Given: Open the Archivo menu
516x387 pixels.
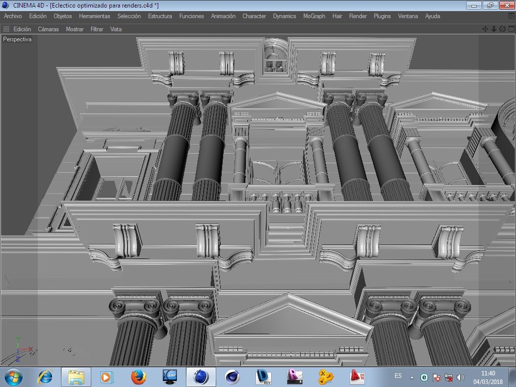Looking at the screenshot, I should 13,16.
